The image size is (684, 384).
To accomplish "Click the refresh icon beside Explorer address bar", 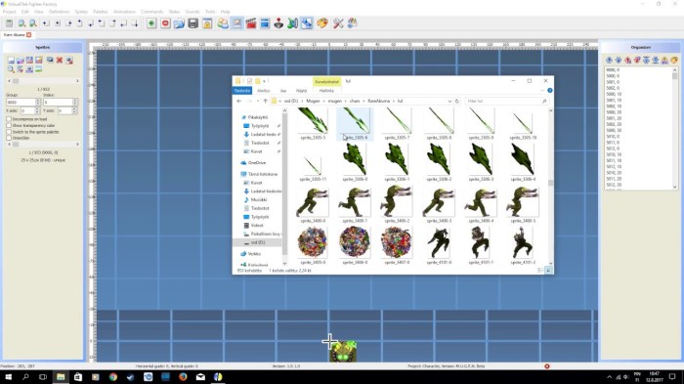I will coord(457,101).
